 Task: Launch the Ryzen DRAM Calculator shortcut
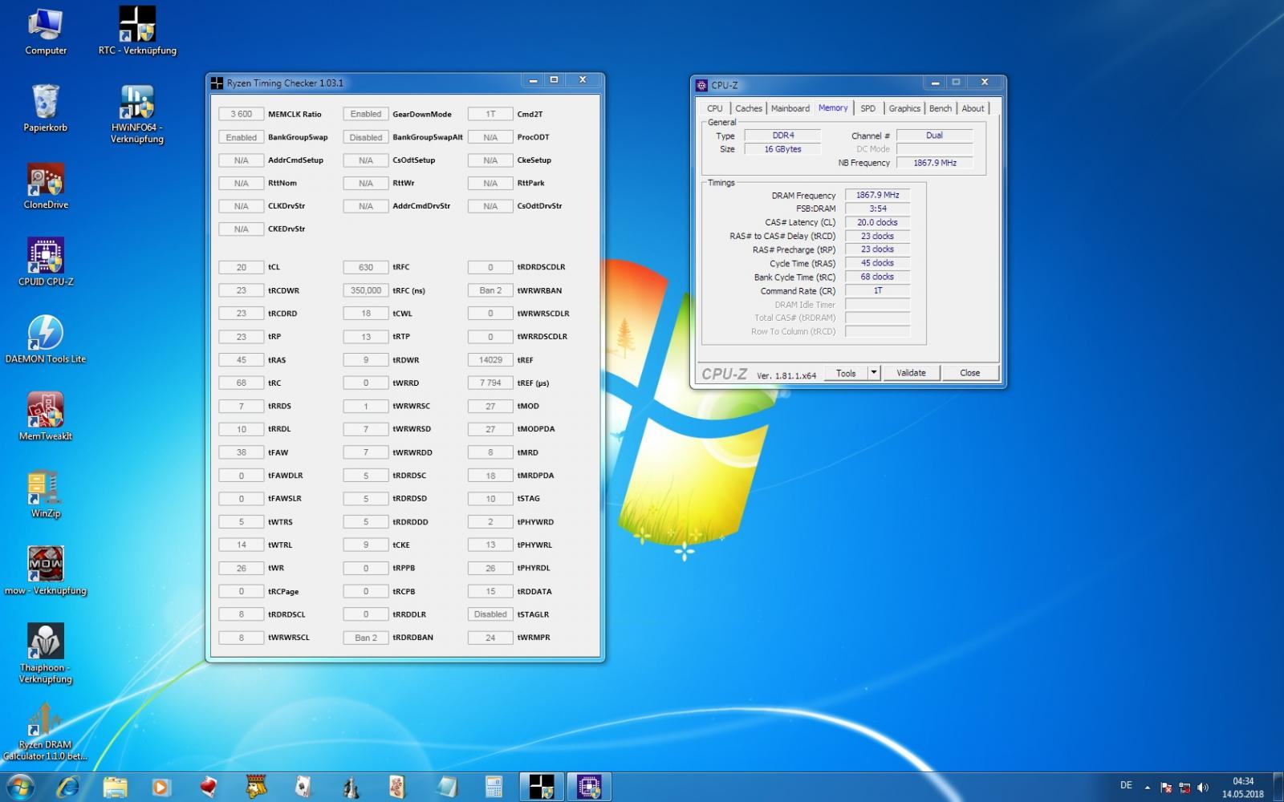coord(46,719)
